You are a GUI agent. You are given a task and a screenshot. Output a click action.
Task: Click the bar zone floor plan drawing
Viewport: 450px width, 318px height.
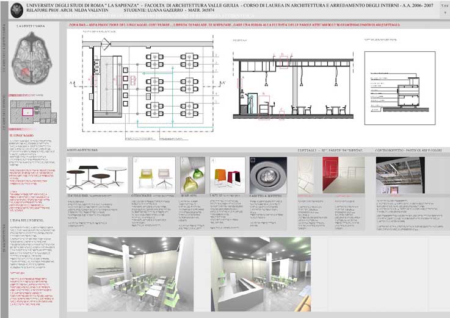tap(148, 86)
